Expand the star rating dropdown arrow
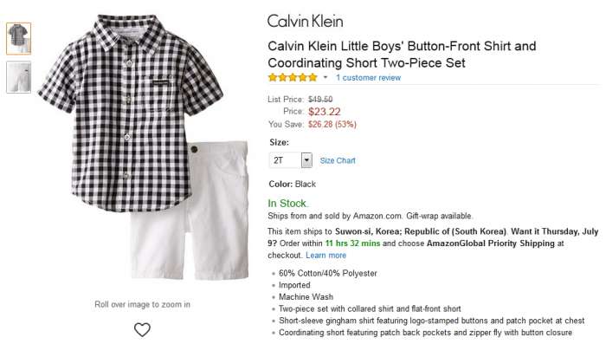 [326, 77]
